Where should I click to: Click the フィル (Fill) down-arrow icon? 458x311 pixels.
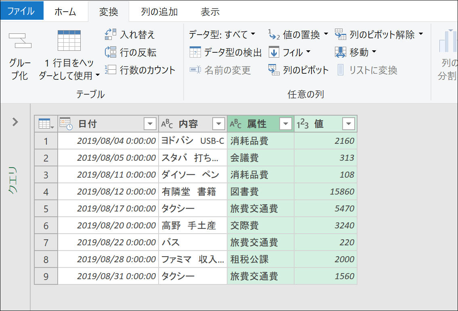click(274, 52)
